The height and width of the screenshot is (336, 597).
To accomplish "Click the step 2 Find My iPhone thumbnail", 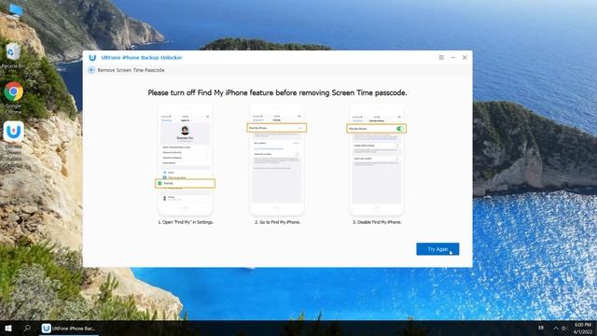I will (x=277, y=160).
